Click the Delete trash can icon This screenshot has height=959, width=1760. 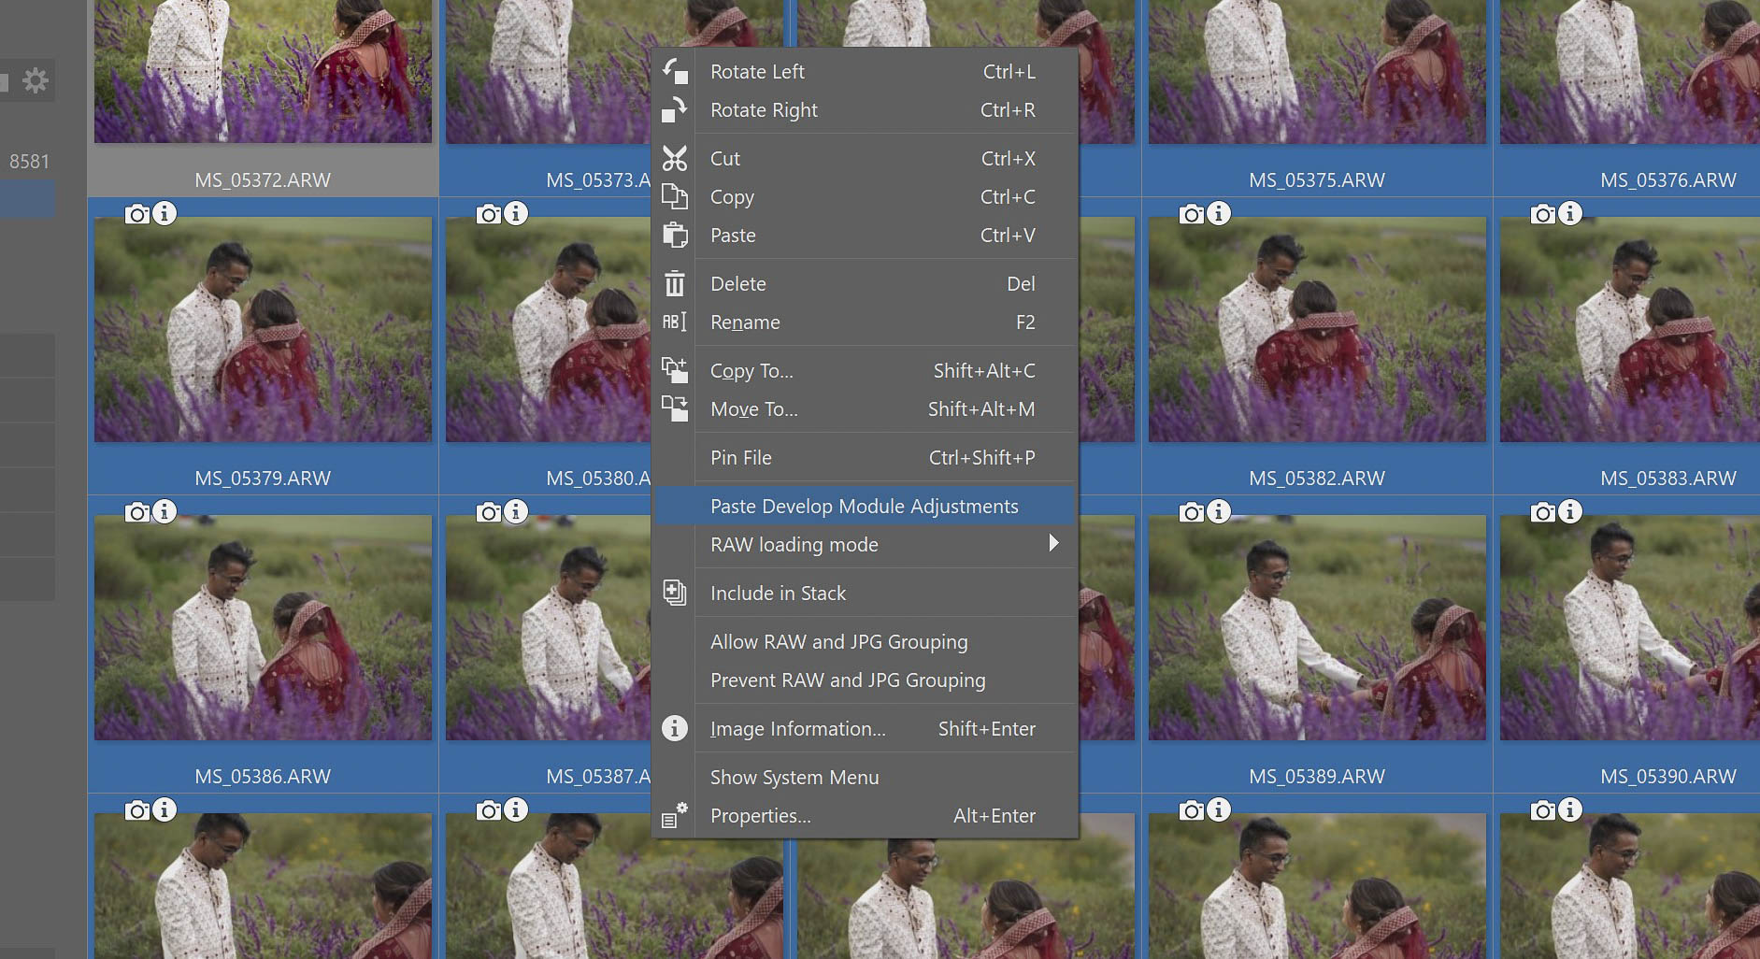[674, 284]
